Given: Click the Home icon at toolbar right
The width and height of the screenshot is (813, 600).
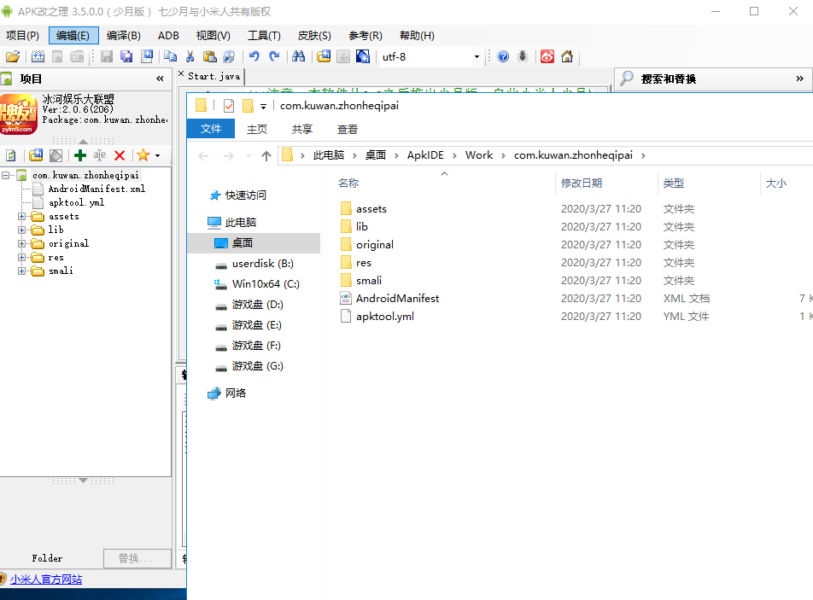Looking at the screenshot, I should click(566, 56).
